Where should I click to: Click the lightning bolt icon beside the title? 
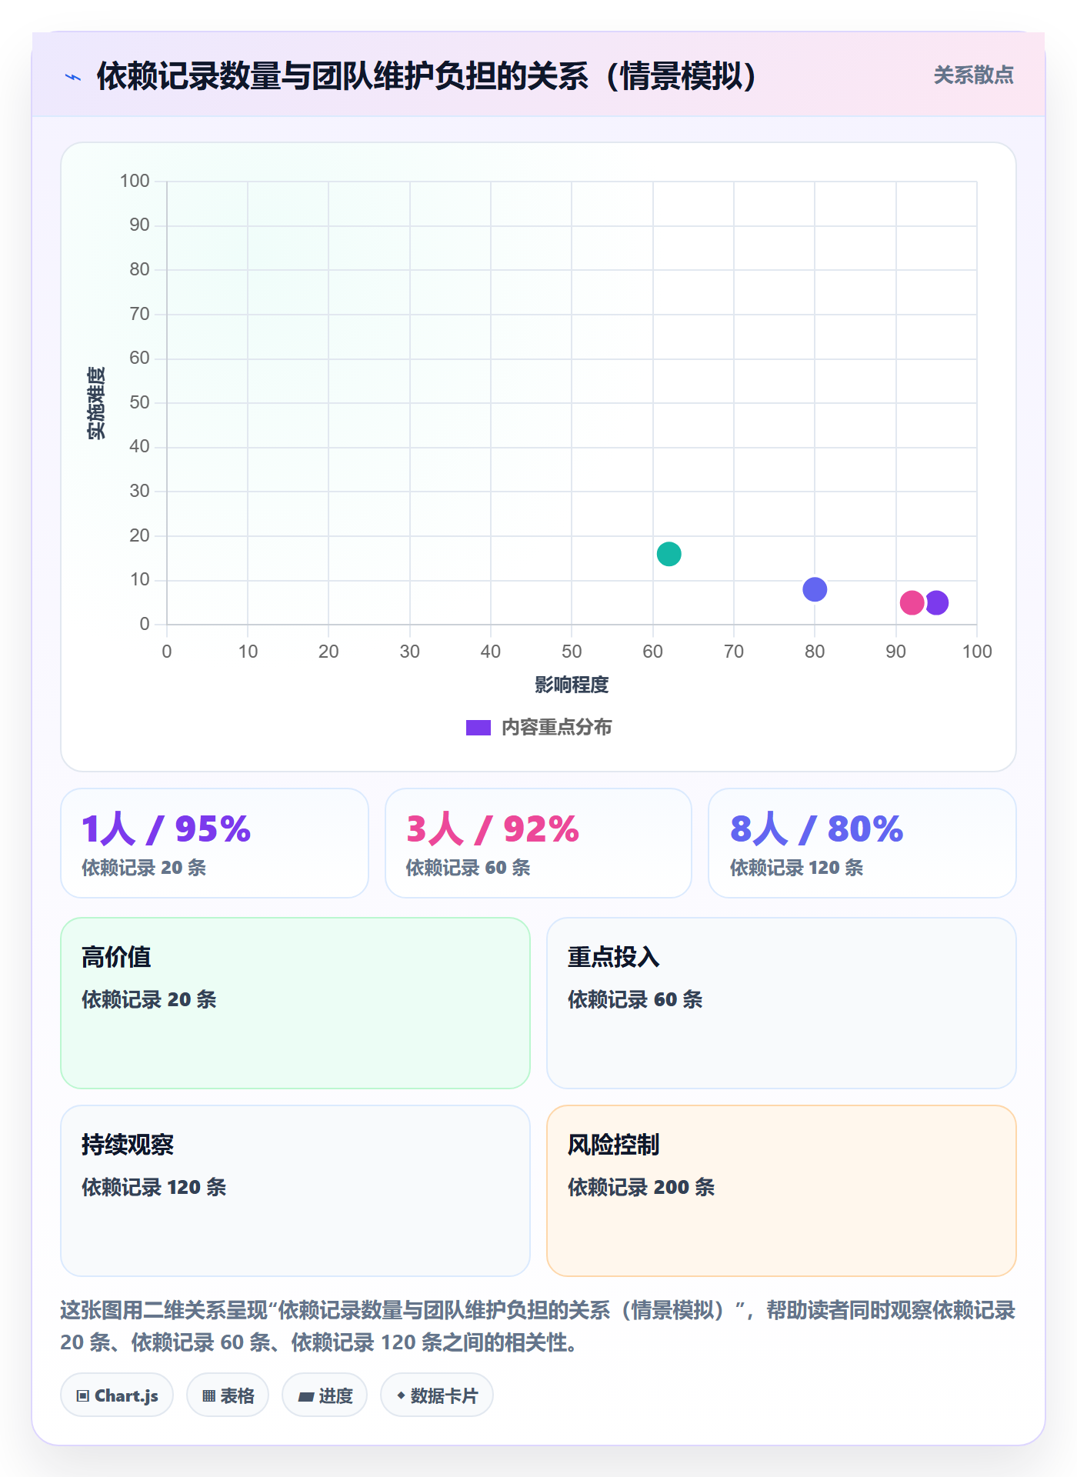(x=73, y=77)
